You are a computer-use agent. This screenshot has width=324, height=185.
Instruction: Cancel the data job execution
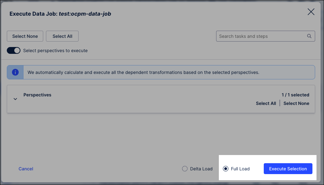(x=26, y=169)
